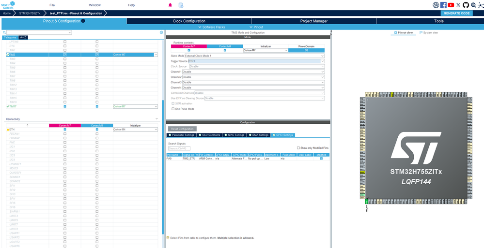Collapse the Connectivity category
Viewport: 484px width, 248px height.
pyautogui.click(x=156, y=119)
